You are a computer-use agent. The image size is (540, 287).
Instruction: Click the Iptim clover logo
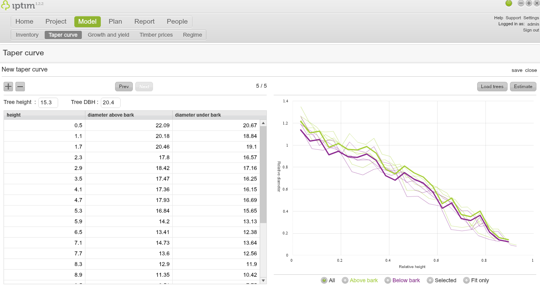pyautogui.click(x=6, y=5)
